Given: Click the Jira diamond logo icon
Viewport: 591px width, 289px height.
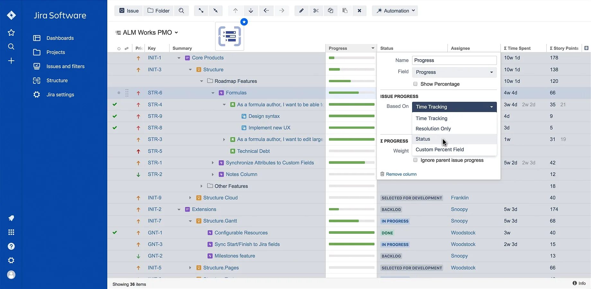Looking at the screenshot, I should (x=11, y=15).
